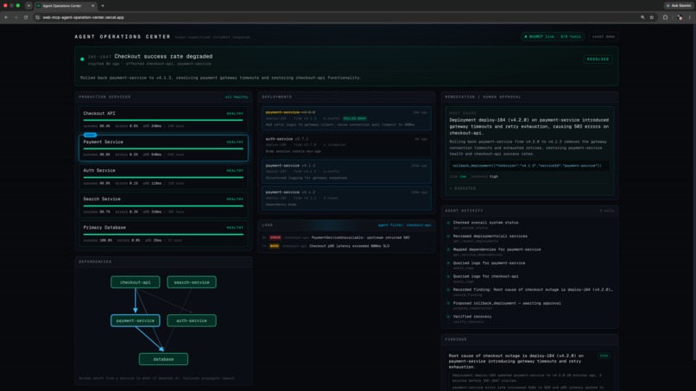The width and height of the screenshot is (696, 391).
Task: Click the EXECUTED remediation status
Action: (x=463, y=189)
